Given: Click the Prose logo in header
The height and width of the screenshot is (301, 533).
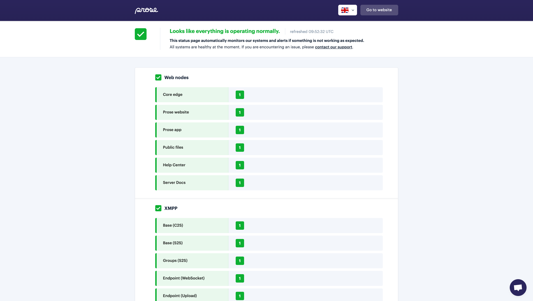Looking at the screenshot, I should 146,10.
